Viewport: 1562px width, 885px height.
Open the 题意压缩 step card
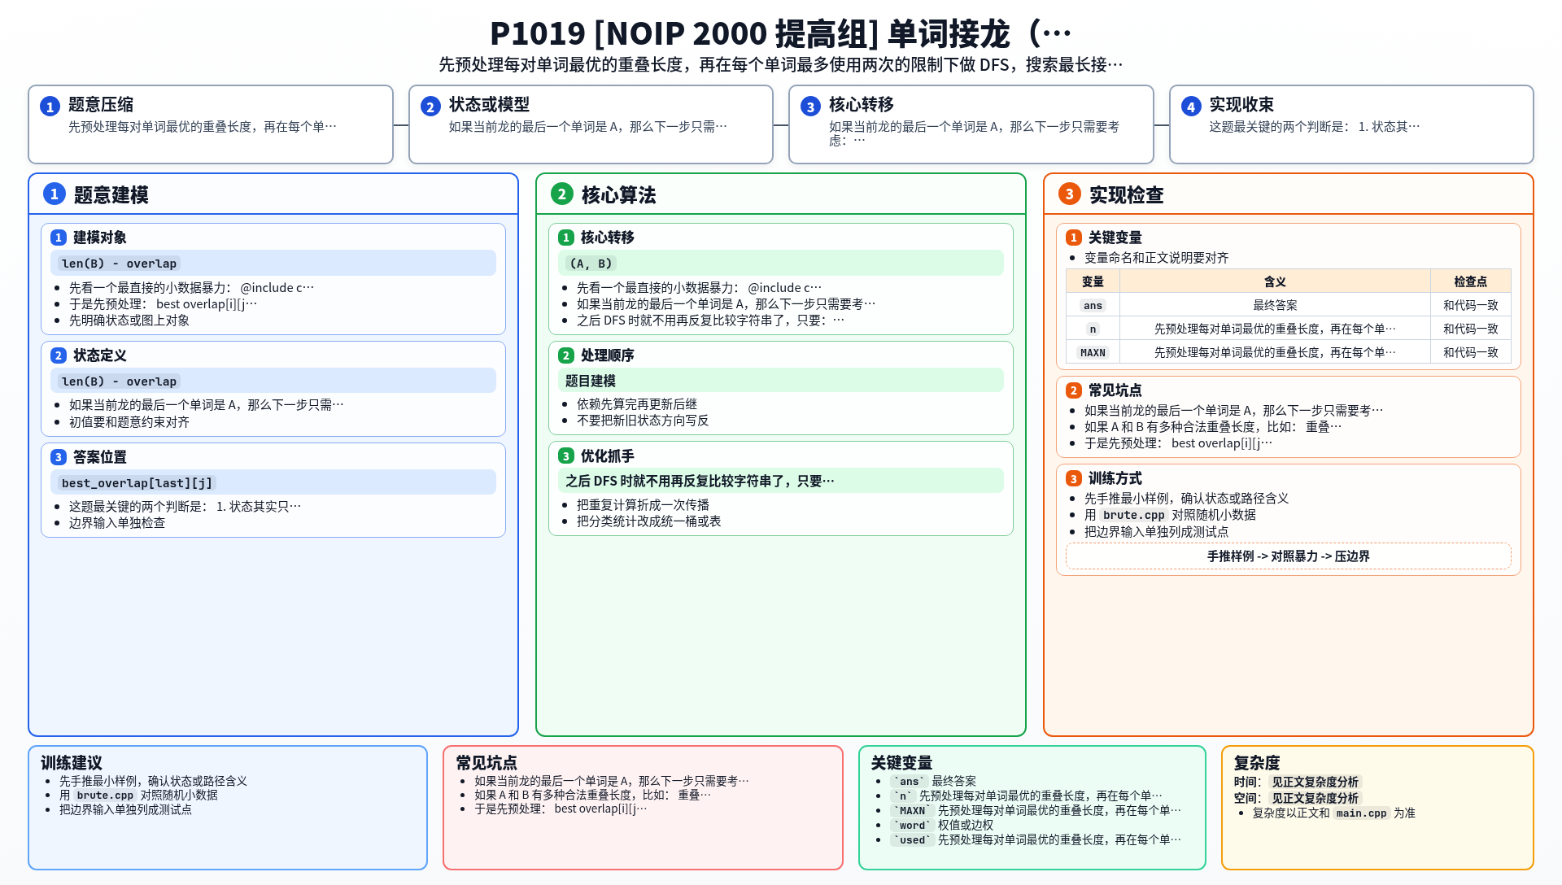coord(211,124)
